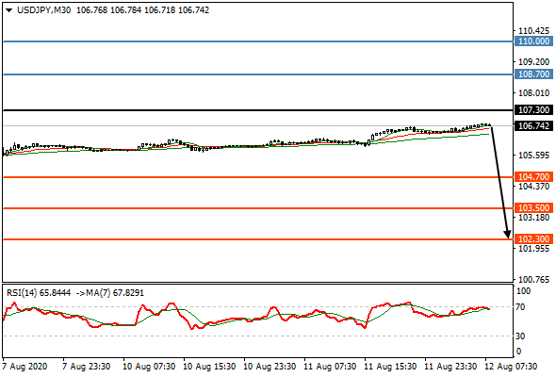Select the 107.300 black level label
The height and width of the screenshot is (377, 556).
coord(533,110)
